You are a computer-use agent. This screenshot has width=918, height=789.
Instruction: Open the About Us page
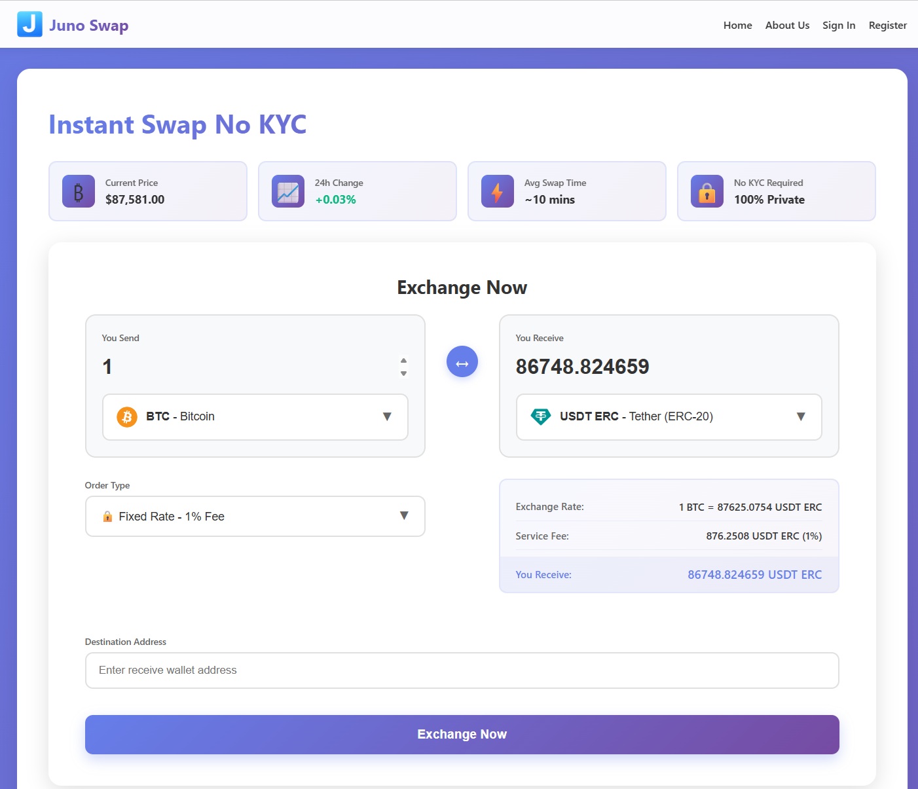[787, 26]
